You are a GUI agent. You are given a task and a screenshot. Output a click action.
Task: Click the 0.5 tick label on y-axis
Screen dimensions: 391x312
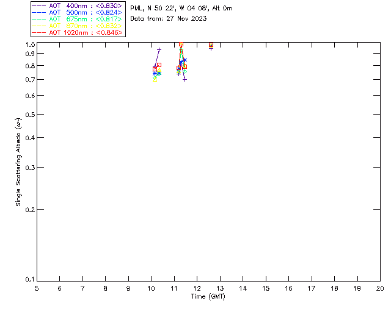click(30, 115)
